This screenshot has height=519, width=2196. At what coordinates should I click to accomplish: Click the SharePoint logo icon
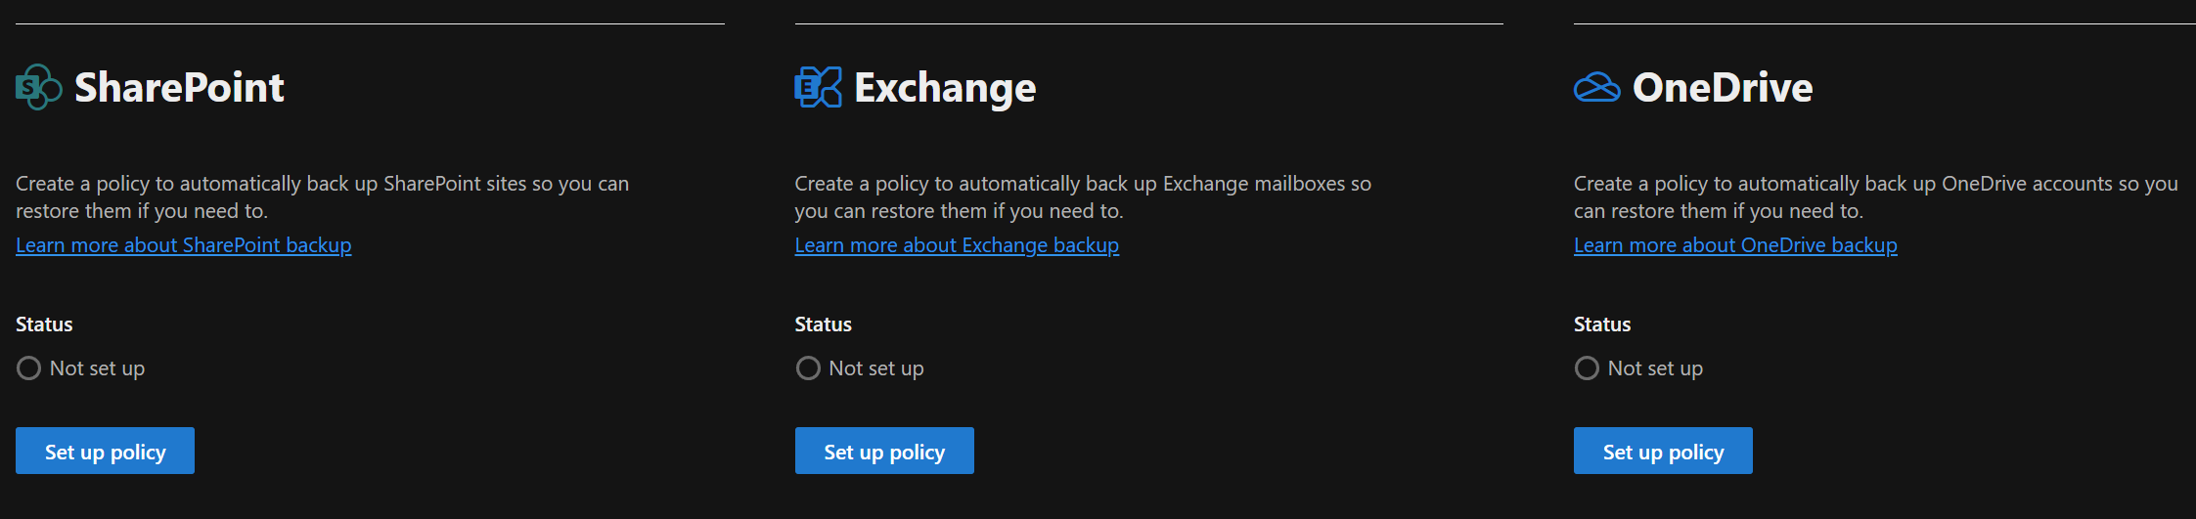pyautogui.click(x=39, y=87)
